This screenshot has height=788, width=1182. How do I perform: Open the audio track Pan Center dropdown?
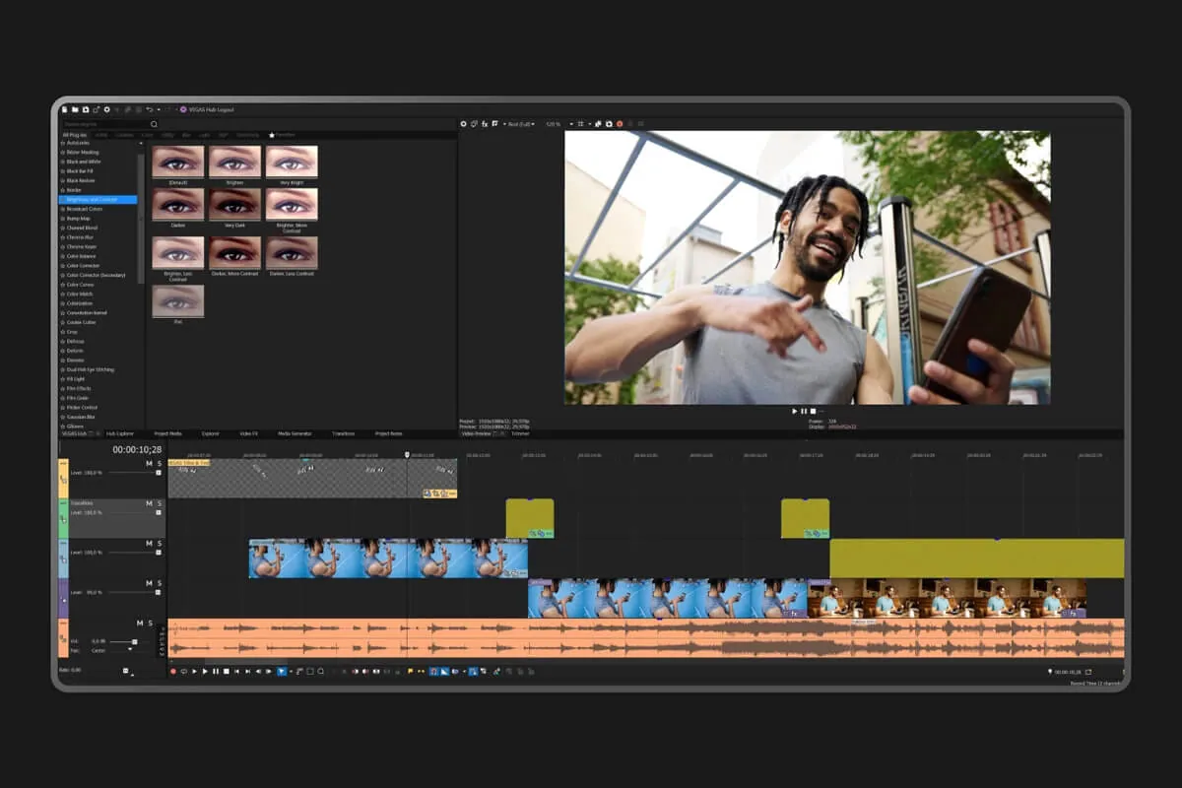129,650
